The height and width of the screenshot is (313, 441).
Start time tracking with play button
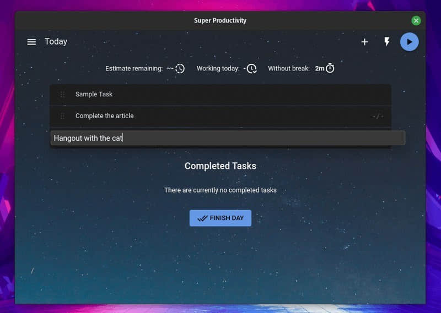[x=409, y=42]
